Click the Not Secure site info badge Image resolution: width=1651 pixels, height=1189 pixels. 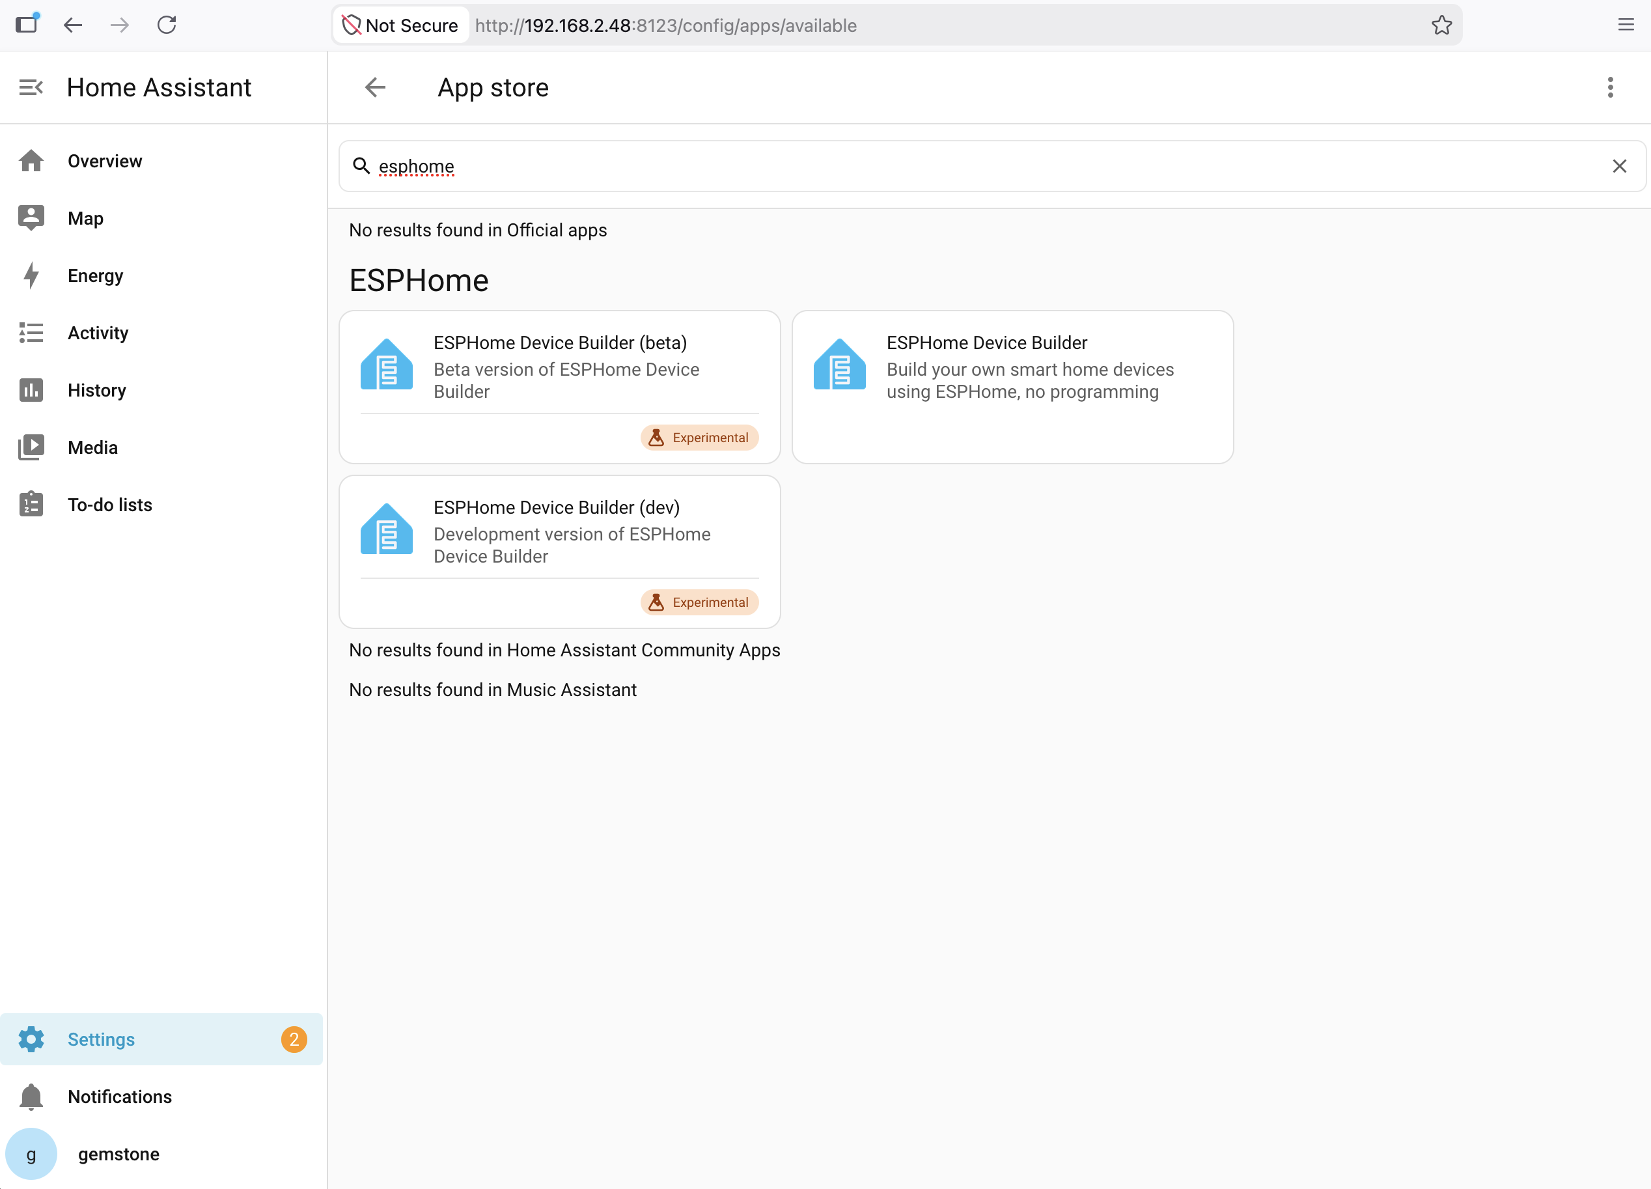click(400, 25)
